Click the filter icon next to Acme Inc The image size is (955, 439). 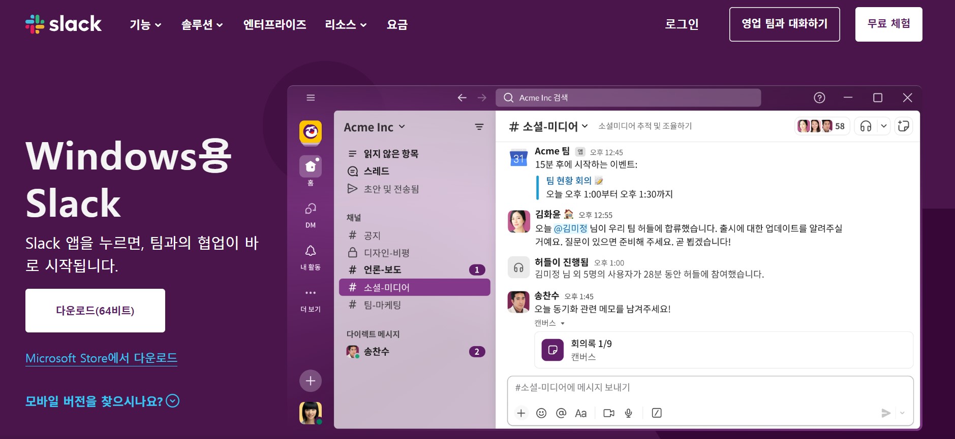[x=479, y=127]
